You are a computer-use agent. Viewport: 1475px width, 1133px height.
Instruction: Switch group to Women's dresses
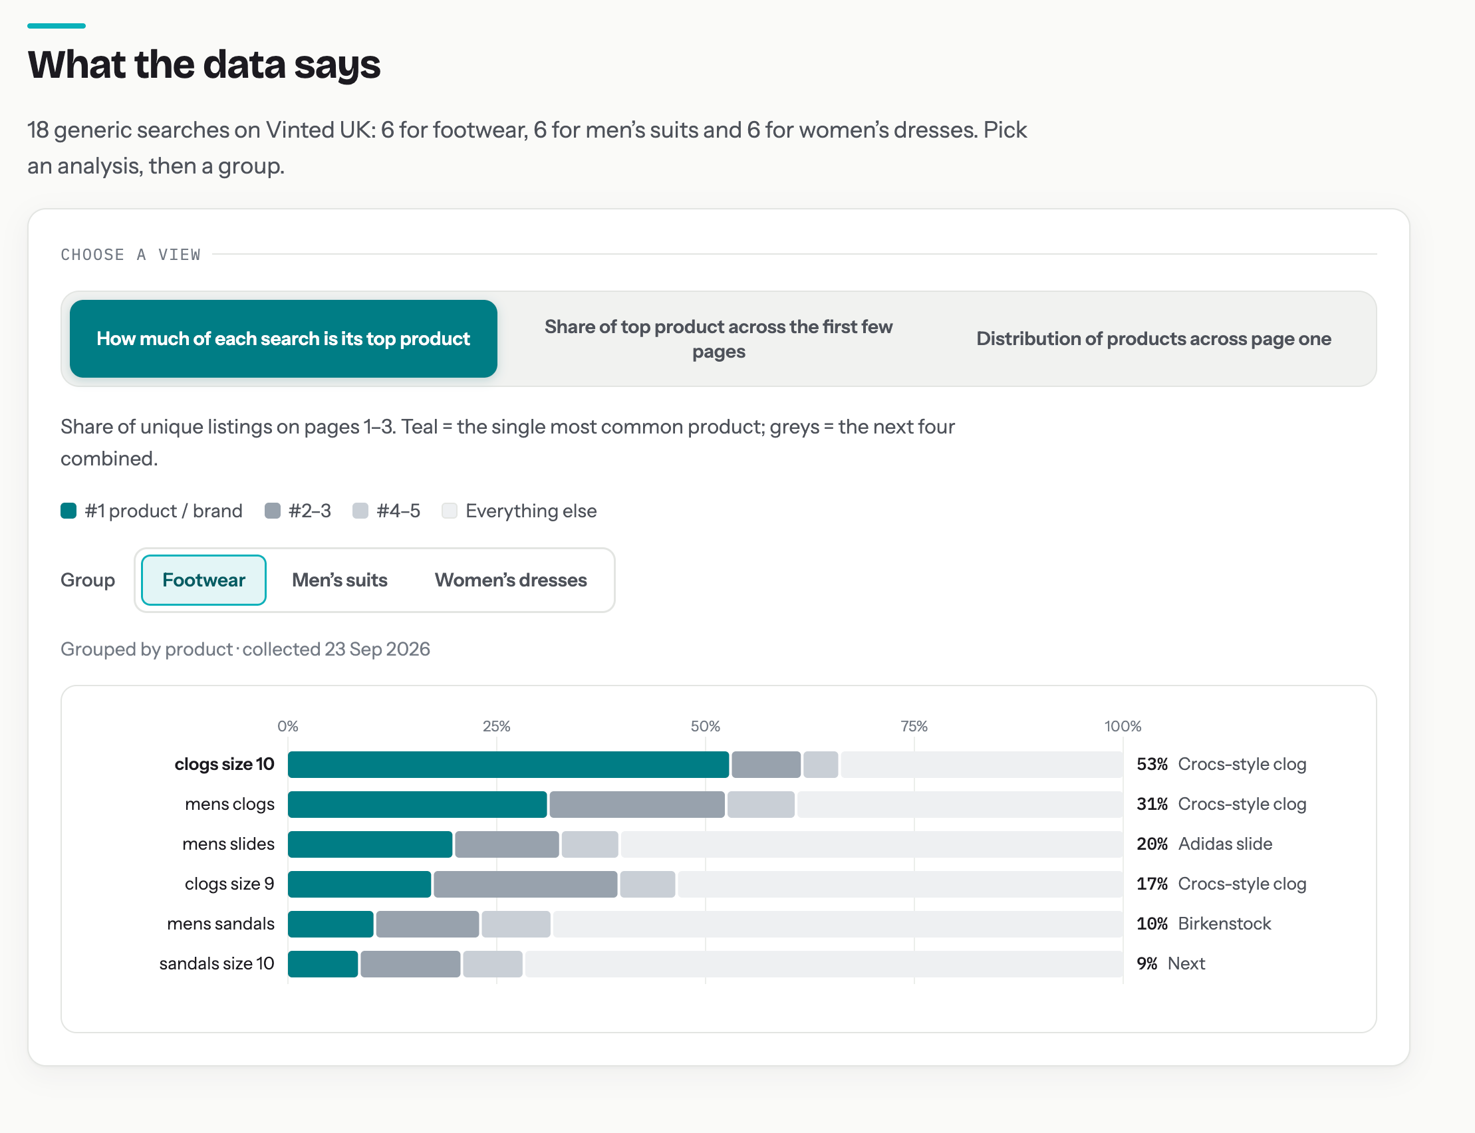(x=511, y=580)
